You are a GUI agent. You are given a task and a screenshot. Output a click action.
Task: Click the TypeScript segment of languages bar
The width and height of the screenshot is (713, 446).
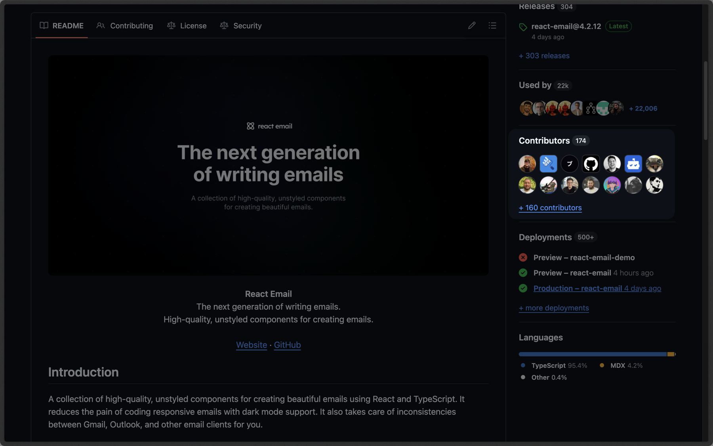pos(592,354)
